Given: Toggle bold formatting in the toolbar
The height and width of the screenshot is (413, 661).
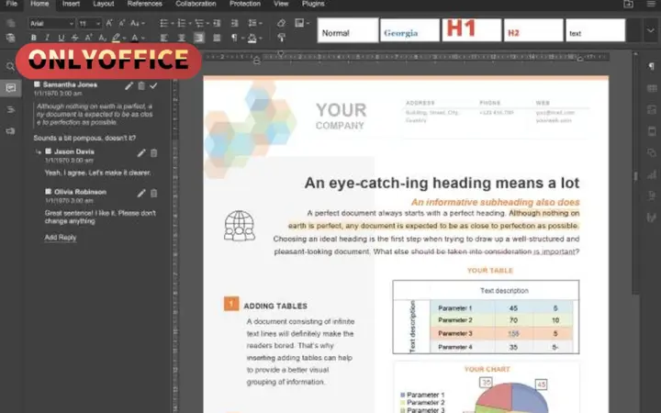Looking at the screenshot, I should 34,38.
